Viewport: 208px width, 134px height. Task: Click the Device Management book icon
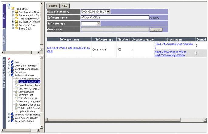[12, 65]
